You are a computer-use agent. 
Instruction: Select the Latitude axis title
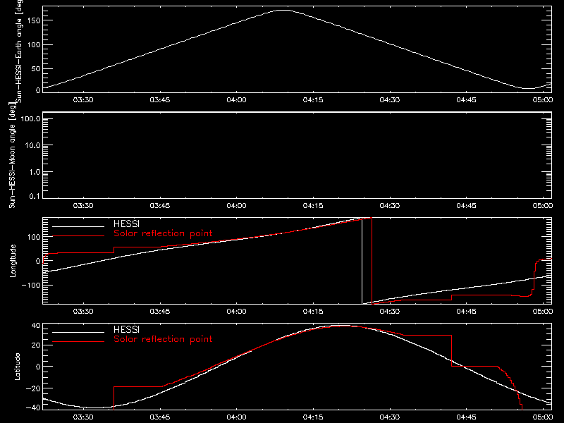(17, 367)
